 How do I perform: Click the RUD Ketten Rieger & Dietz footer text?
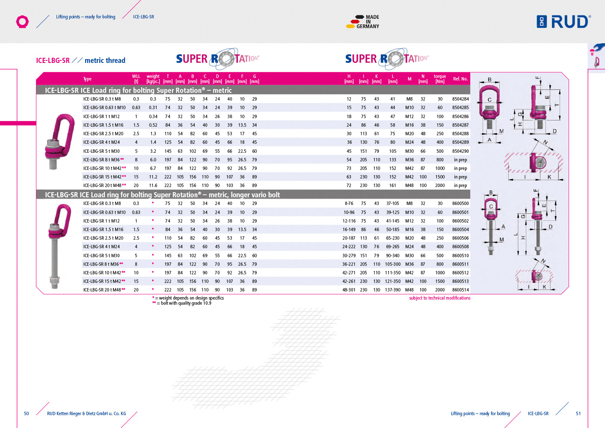click(x=86, y=414)
